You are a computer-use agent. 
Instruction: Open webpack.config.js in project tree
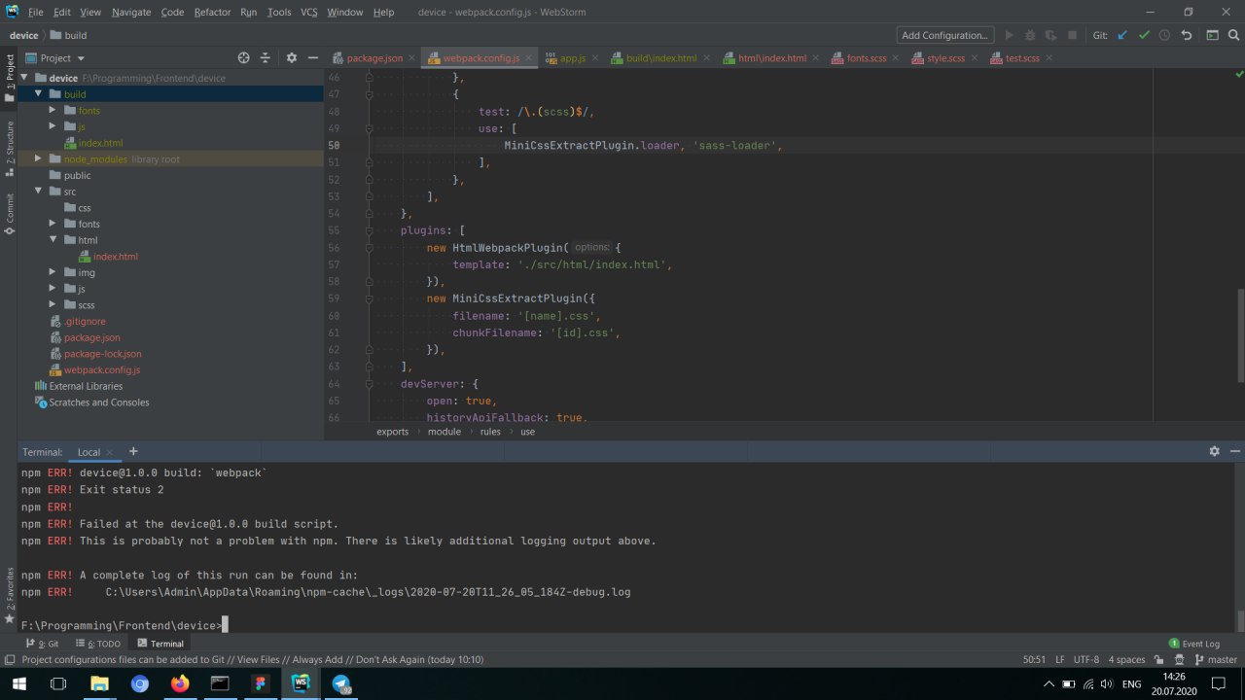click(102, 369)
